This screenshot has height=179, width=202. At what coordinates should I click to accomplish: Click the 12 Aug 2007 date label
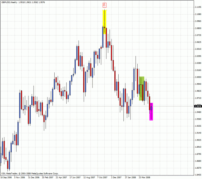89,177
